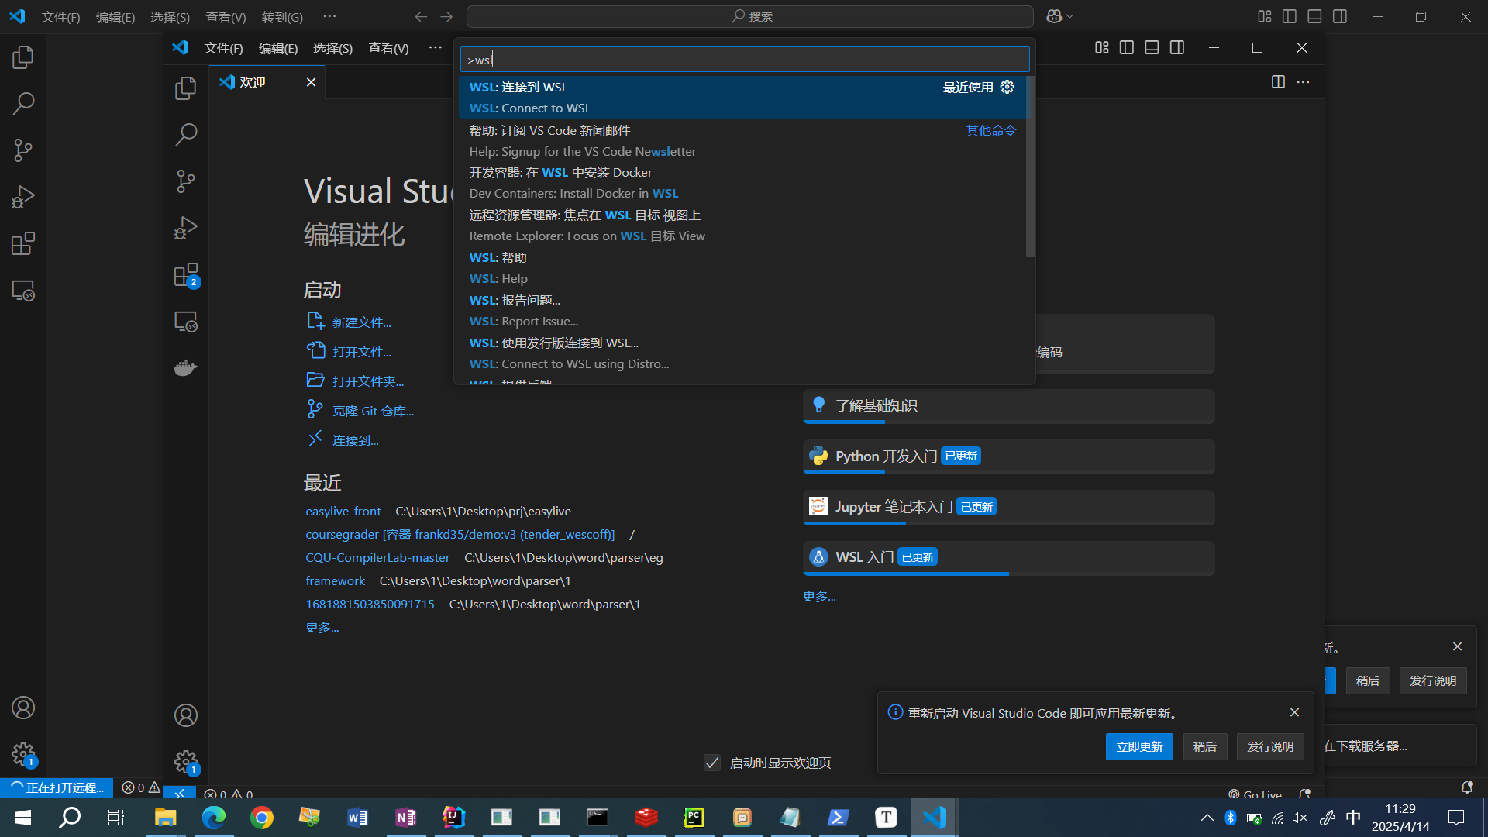This screenshot has height=837, width=1488.
Task: Open the Docker whale sidebar icon
Action: click(186, 367)
